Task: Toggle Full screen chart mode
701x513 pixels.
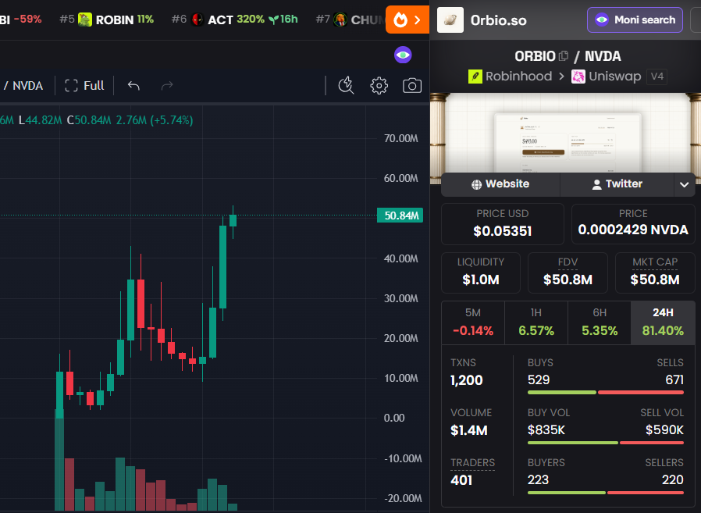Action: [x=84, y=85]
